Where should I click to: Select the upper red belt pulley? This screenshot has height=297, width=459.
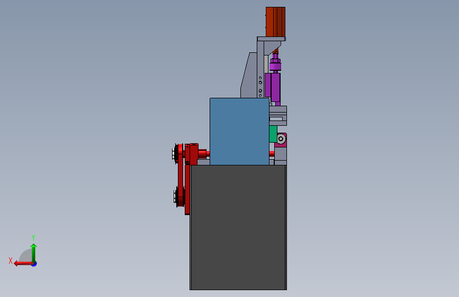pyautogui.click(x=178, y=153)
